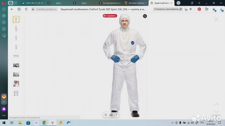Switch input language РУС indicator

coord(202,123)
